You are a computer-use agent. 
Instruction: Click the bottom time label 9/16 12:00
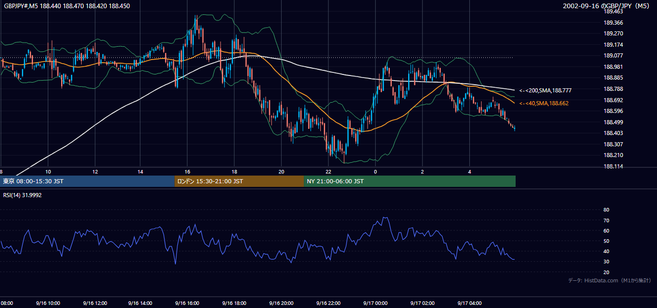pos(95,303)
